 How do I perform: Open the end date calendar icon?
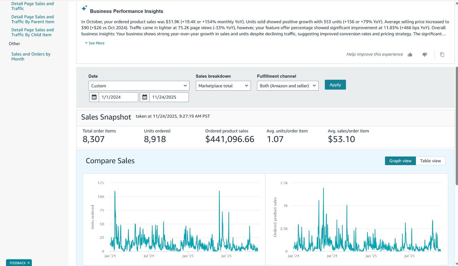click(145, 97)
